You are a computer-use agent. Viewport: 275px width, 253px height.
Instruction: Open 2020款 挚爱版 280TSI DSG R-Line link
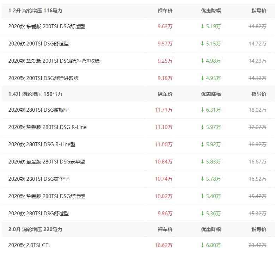click(47, 127)
